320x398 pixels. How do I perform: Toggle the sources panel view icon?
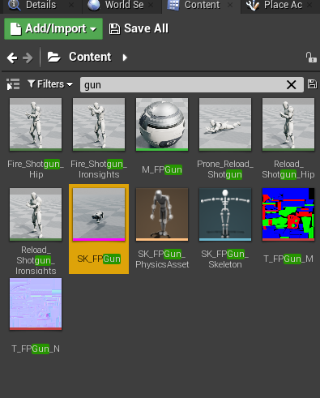pos(13,84)
